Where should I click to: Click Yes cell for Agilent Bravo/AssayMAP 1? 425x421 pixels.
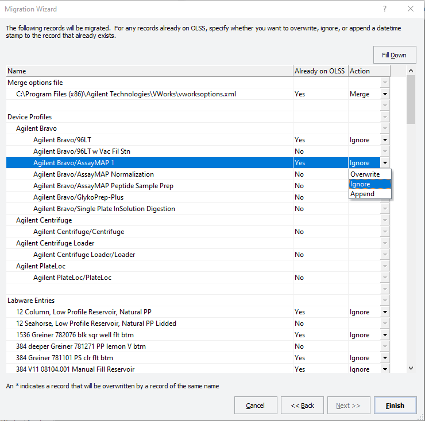[x=320, y=163]
